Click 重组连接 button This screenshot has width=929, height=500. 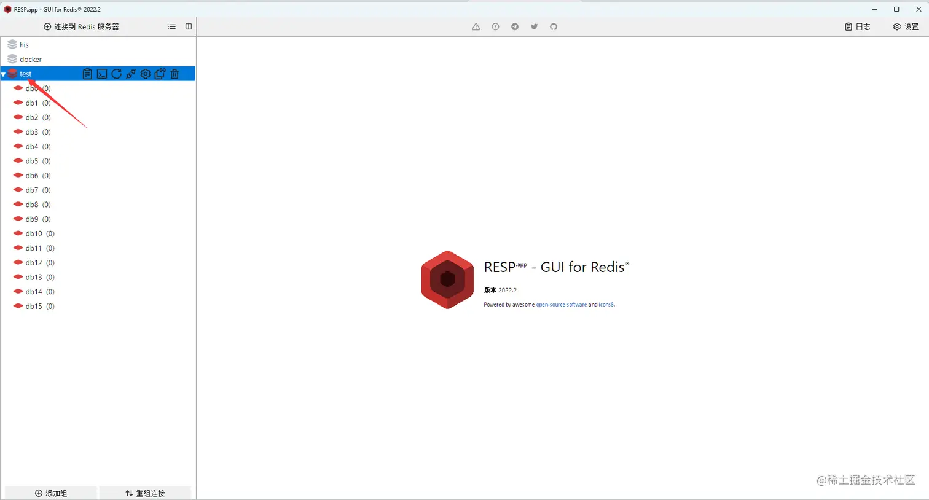pos(145,493)
